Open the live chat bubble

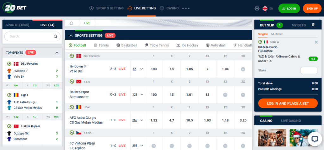(315, 139)
